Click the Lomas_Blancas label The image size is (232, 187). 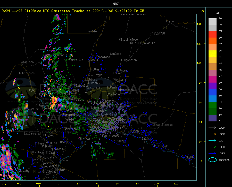pos(162,125)
